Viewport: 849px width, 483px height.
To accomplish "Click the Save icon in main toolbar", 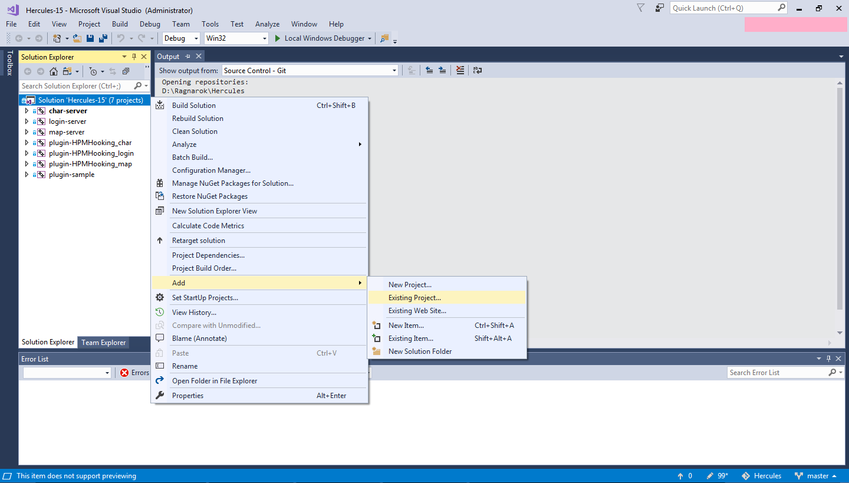I will 90,38.
